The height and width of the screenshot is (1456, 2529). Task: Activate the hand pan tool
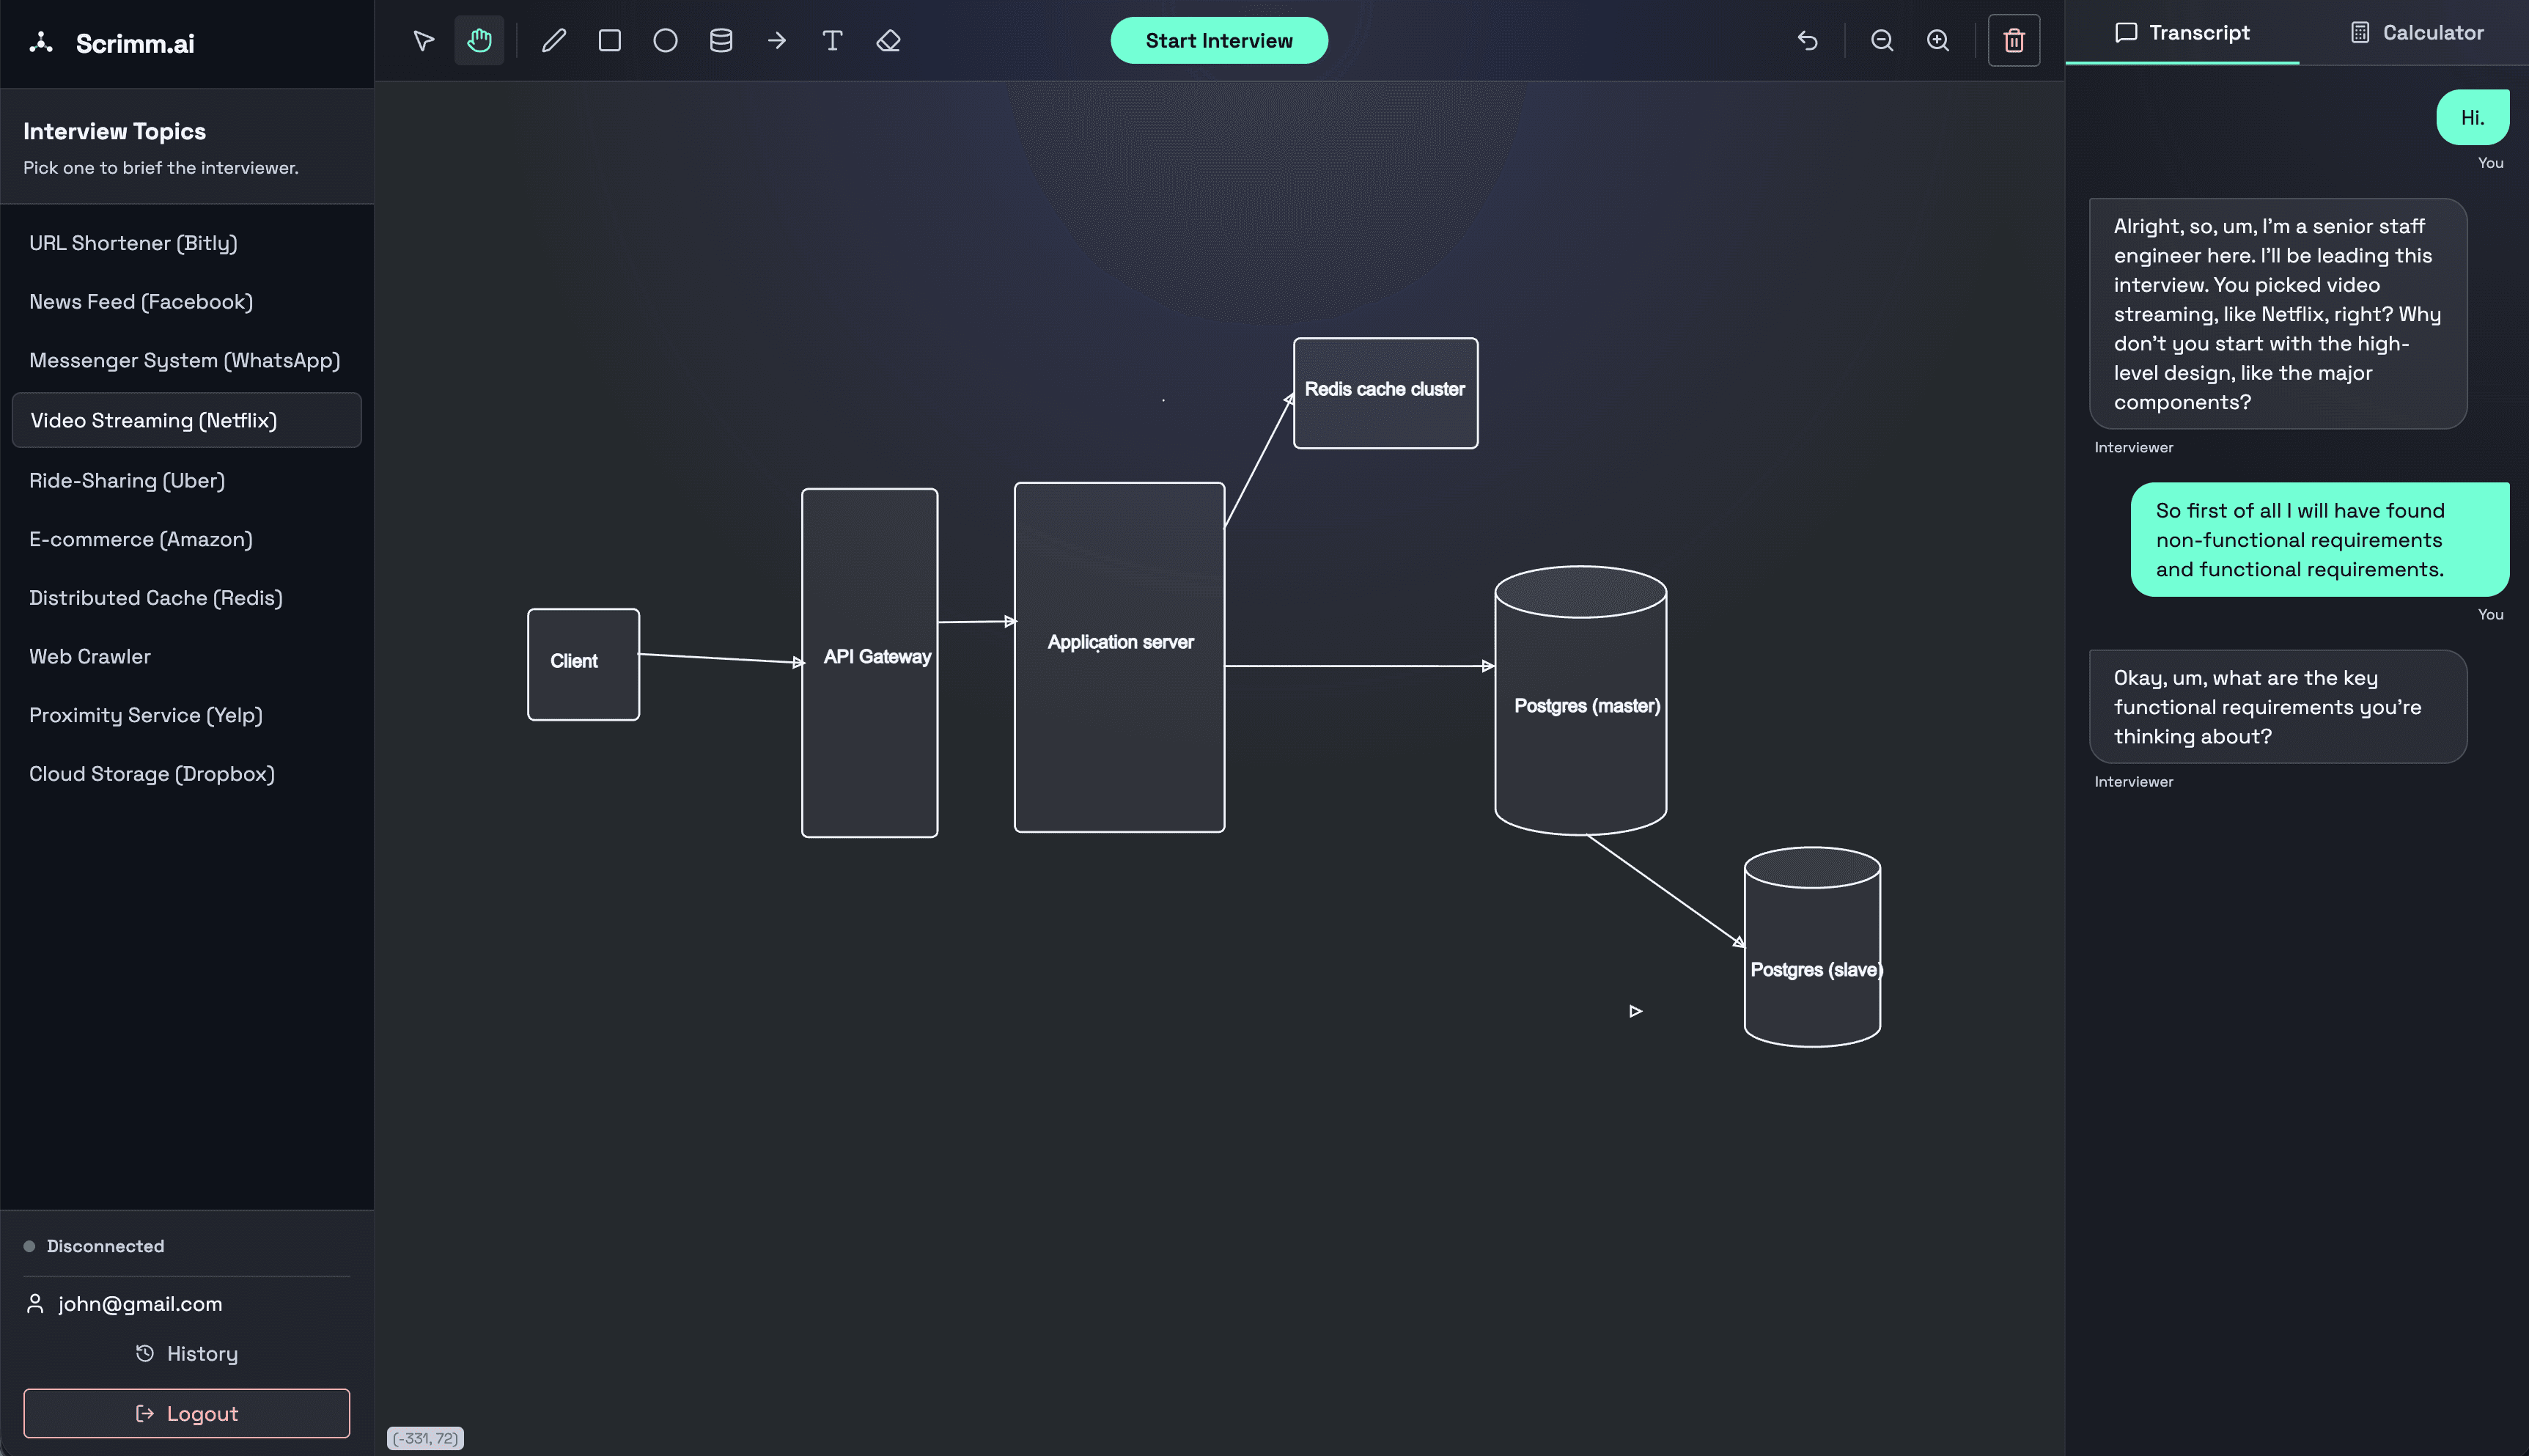coord(479,40)
